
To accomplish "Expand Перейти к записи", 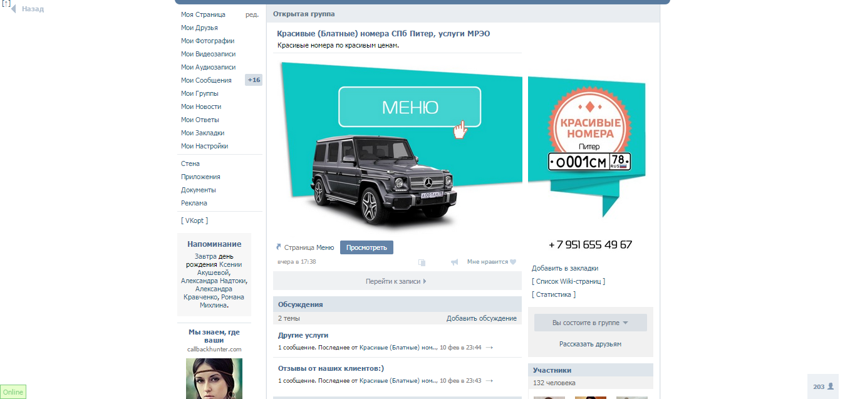I will [397, 281].
